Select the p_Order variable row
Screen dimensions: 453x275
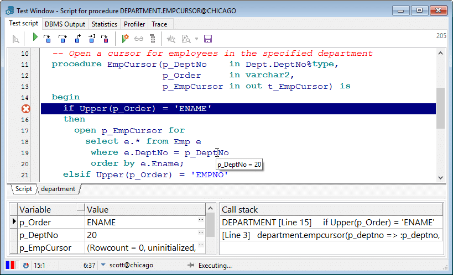point(107,222)
